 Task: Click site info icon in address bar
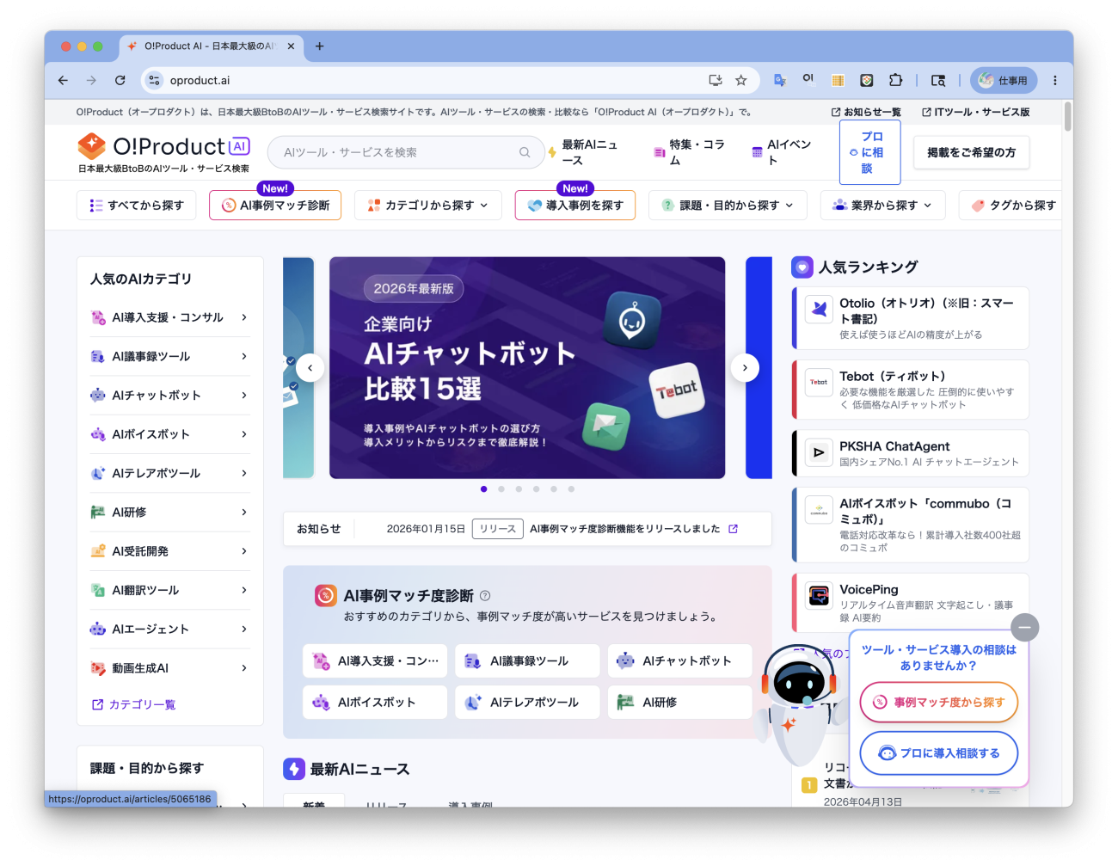click(154, 80)
